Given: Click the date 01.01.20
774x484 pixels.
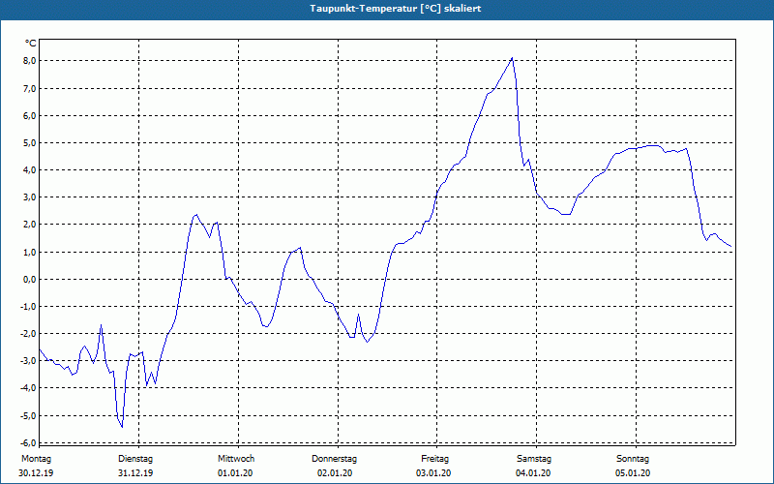Looking at the screenshot, I should coord(235,473).
